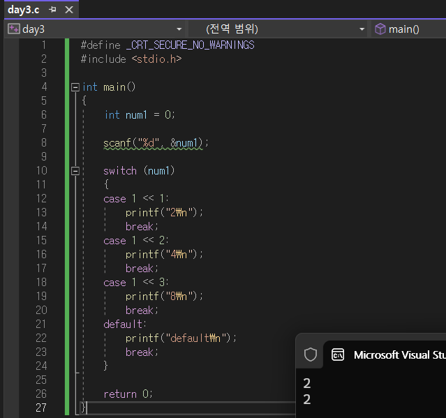The height and width of the screenshot is (418, 446).
Task: Click line number 27 in the gutter
Action: (41, 408)
